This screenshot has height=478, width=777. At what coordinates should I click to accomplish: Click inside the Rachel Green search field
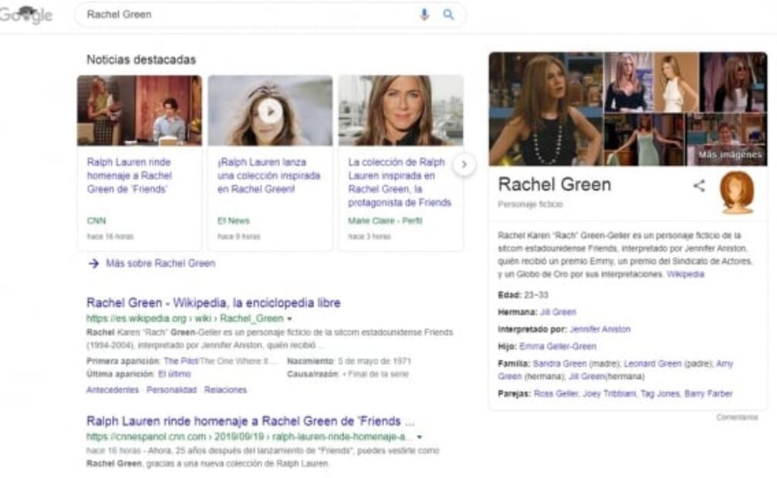pos(247,15)
